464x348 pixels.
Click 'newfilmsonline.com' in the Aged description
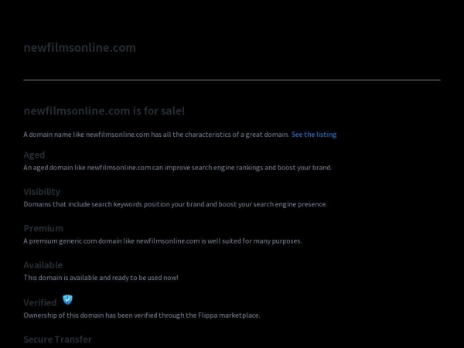(119, 168)
